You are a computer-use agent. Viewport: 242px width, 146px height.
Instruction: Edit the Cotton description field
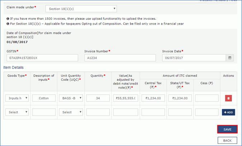tap(44, 98)
